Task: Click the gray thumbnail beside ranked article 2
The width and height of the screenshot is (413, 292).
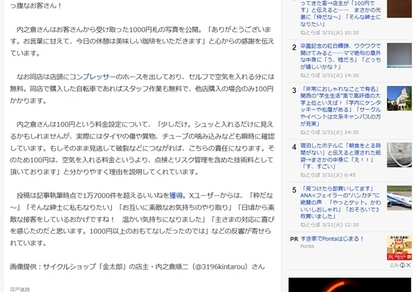Action: click(399, 55)
